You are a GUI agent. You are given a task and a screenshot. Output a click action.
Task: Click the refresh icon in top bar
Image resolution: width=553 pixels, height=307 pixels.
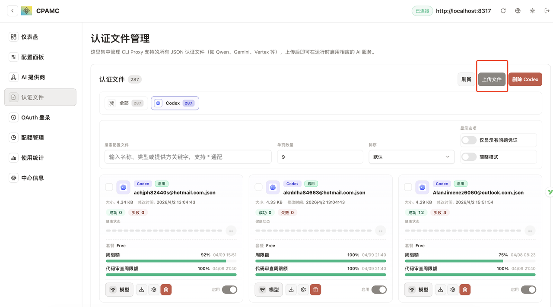[x=503, y=11]
